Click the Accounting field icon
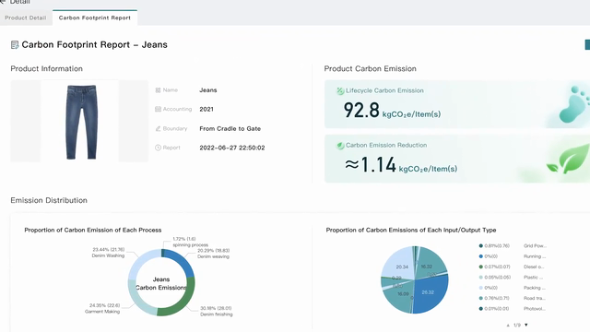The height and width of the screenshot is (332, 590). (158, 109)
